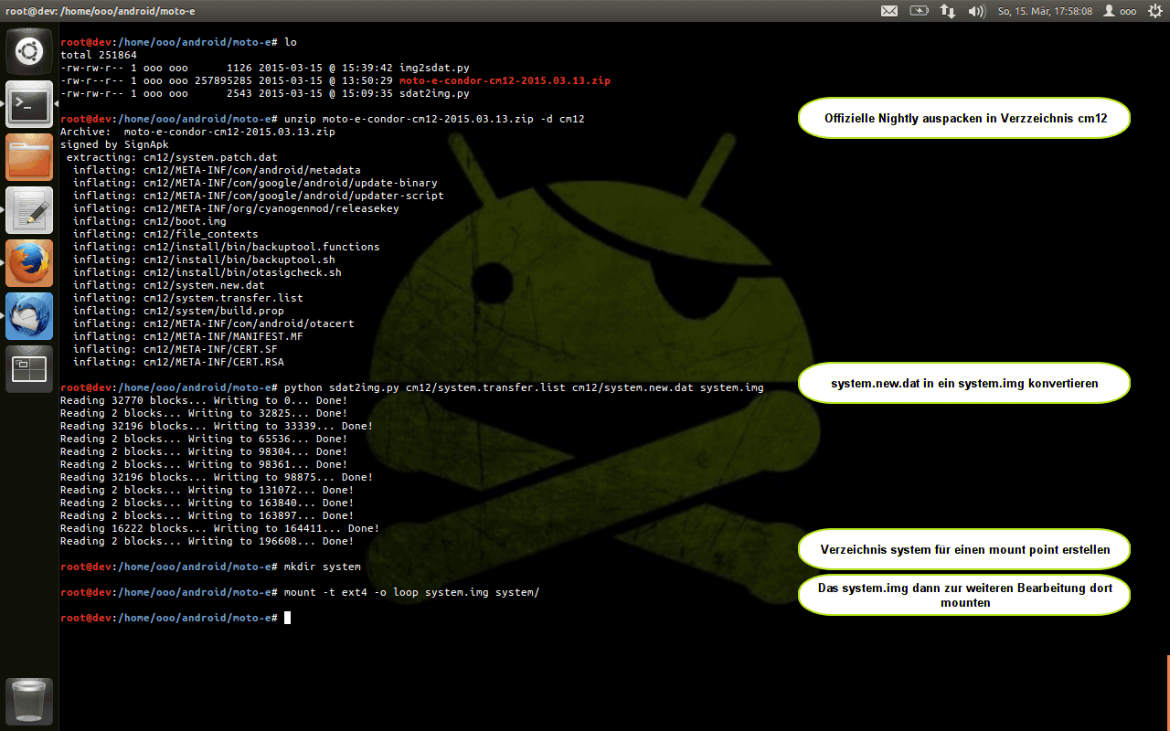Image resolution: width=1170 pixels, height=731 pixels.
Task: Click the updater-script inflating line
Action: [259, 196]
